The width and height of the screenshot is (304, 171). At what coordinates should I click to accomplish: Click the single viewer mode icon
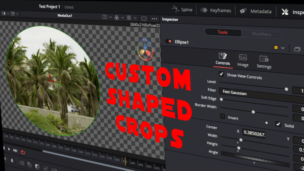coord(144,19)
